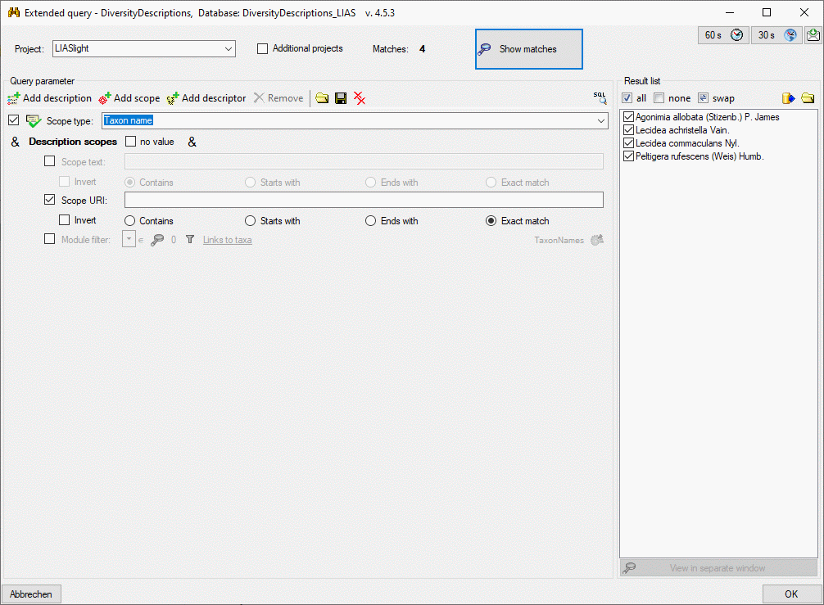824x605 pixels.
Task: Click the SQL query view icon
Action: coord(600,97)
